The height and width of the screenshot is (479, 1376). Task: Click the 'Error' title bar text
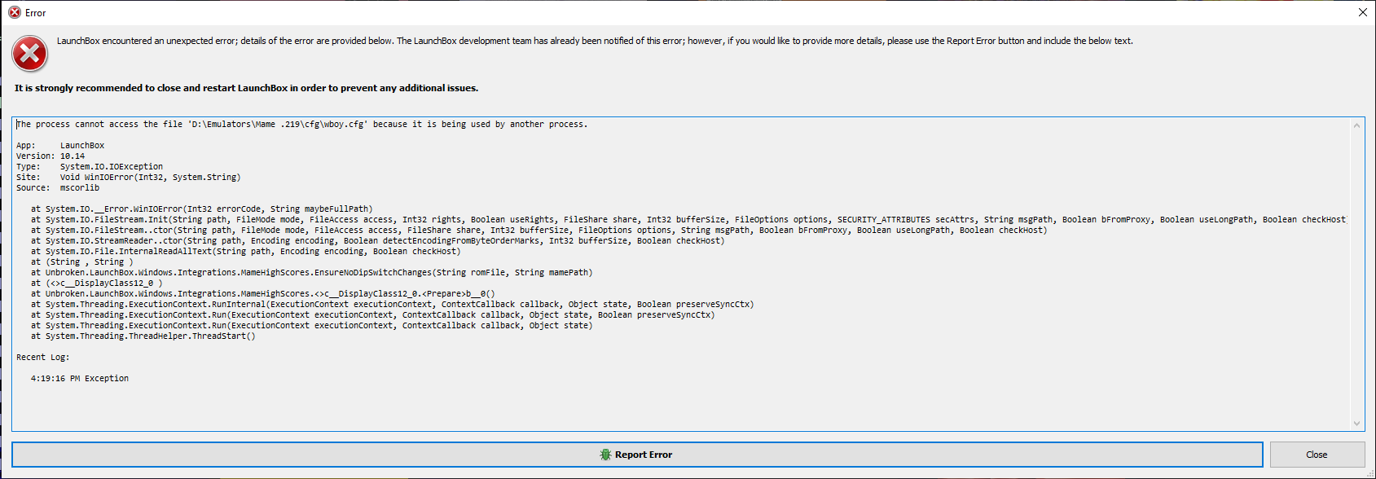tap(36, 13)
